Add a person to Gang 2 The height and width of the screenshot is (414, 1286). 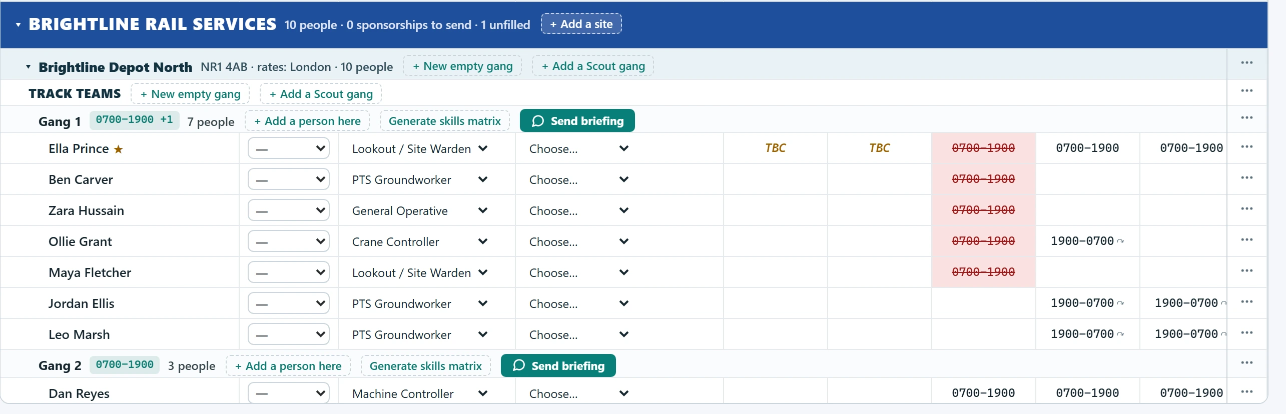point(288,366)
